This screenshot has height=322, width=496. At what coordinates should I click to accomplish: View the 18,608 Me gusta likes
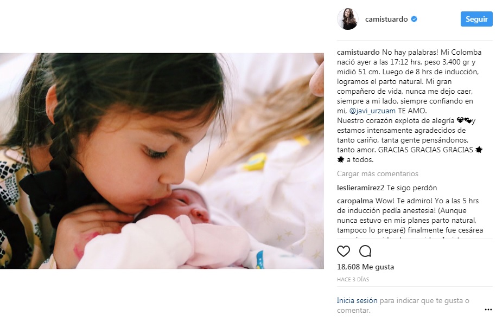coord(365,267)
